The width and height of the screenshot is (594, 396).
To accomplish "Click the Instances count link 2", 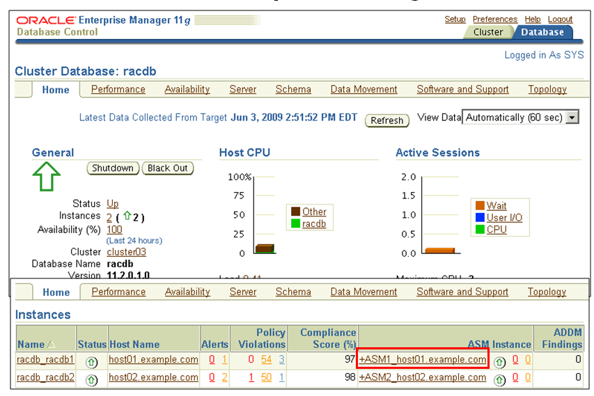I will (x=109, y=218).
